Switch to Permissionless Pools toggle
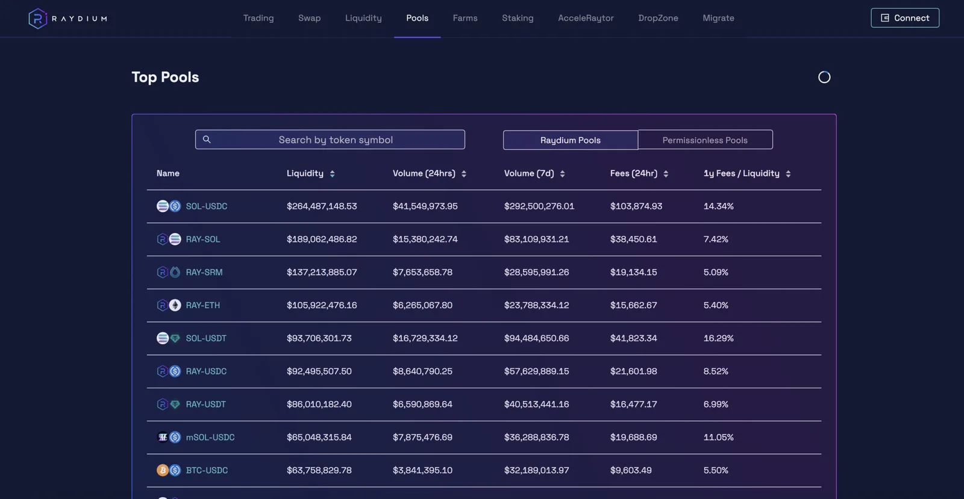The width and height of the screenshot is (964, 499). tap(705, 140)
